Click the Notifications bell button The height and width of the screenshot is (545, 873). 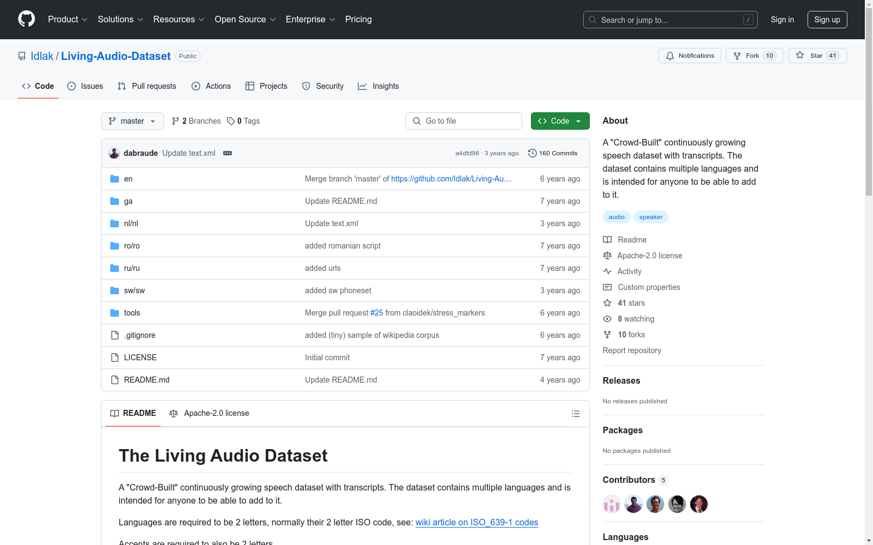[690, 56]
